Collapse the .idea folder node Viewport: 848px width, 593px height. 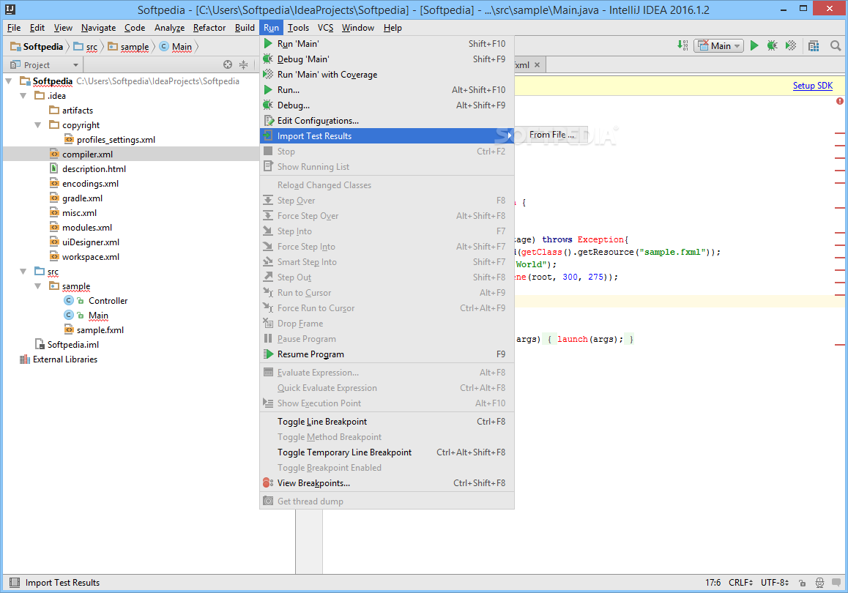point(23,96)
